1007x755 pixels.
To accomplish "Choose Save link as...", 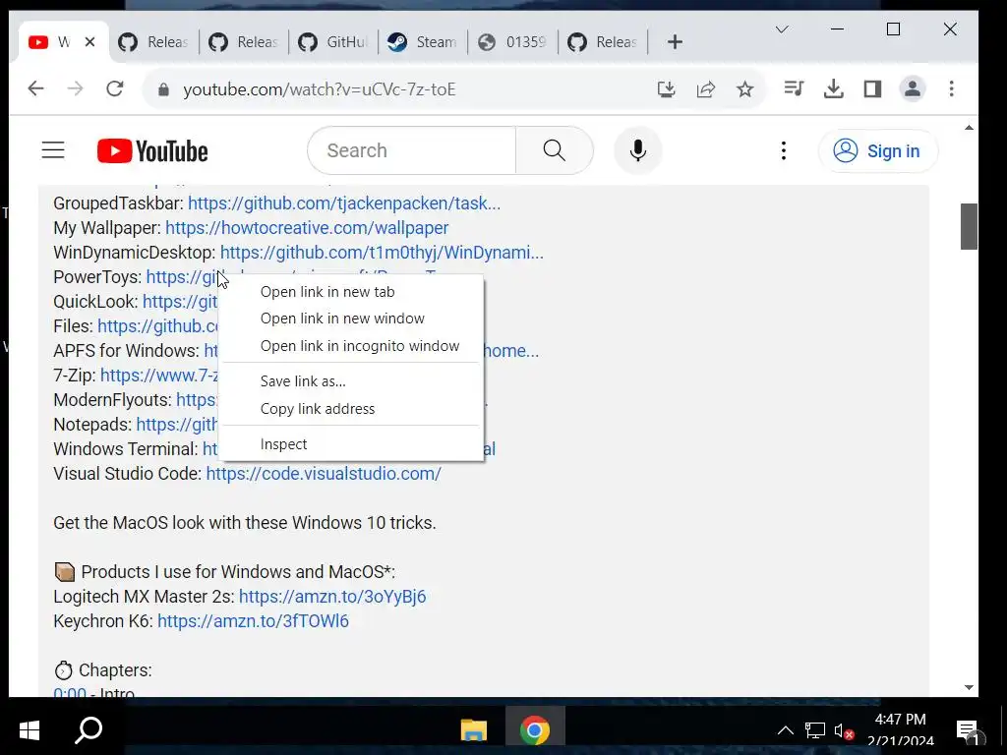I will click(x=351, y=381).
